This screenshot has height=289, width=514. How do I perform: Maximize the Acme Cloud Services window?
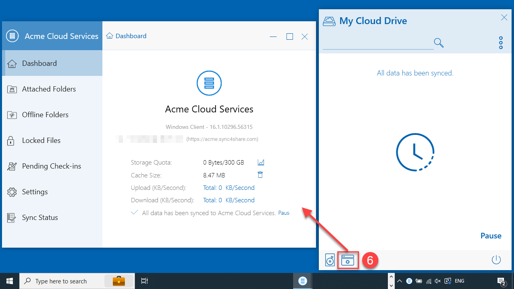(290, 37)
